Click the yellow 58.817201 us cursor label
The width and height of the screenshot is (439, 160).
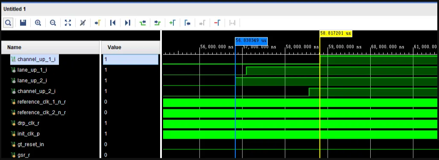point(336,33)
